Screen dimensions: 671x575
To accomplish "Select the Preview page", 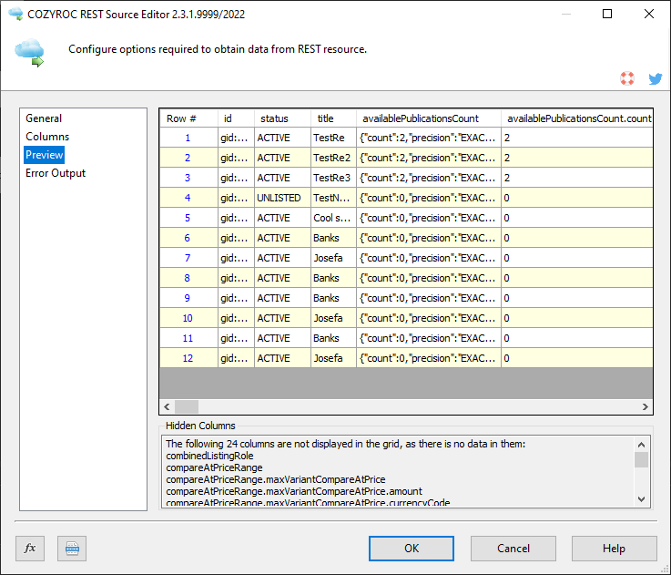I will pyautogui.click(x=45, y=155).
